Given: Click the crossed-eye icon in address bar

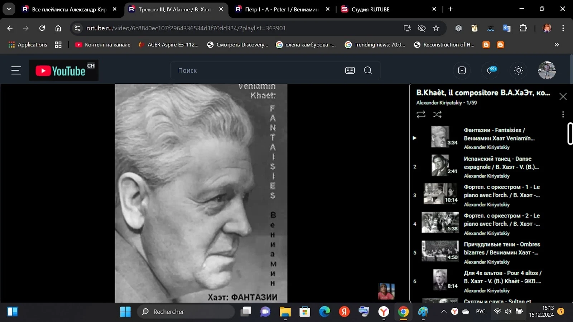Looking at the screenshot, I should pos(422,28).
